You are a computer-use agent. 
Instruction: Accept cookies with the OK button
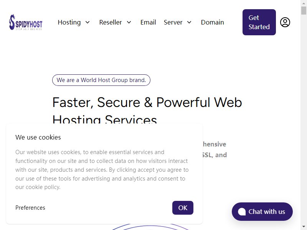pyautogui.click(x=183, y=208)
